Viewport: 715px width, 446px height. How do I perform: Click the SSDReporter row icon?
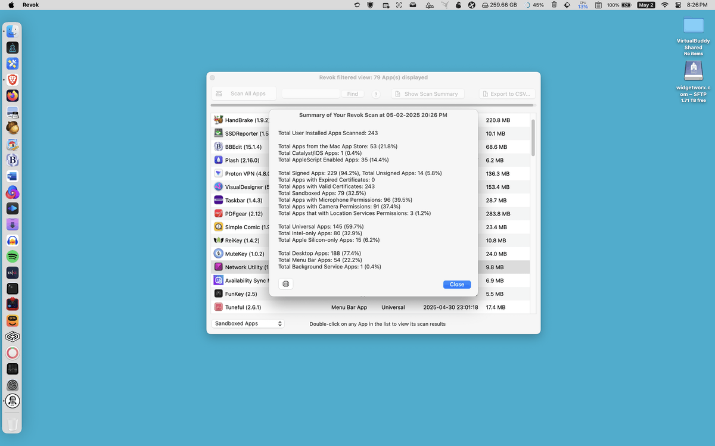[x=219, y=133]
